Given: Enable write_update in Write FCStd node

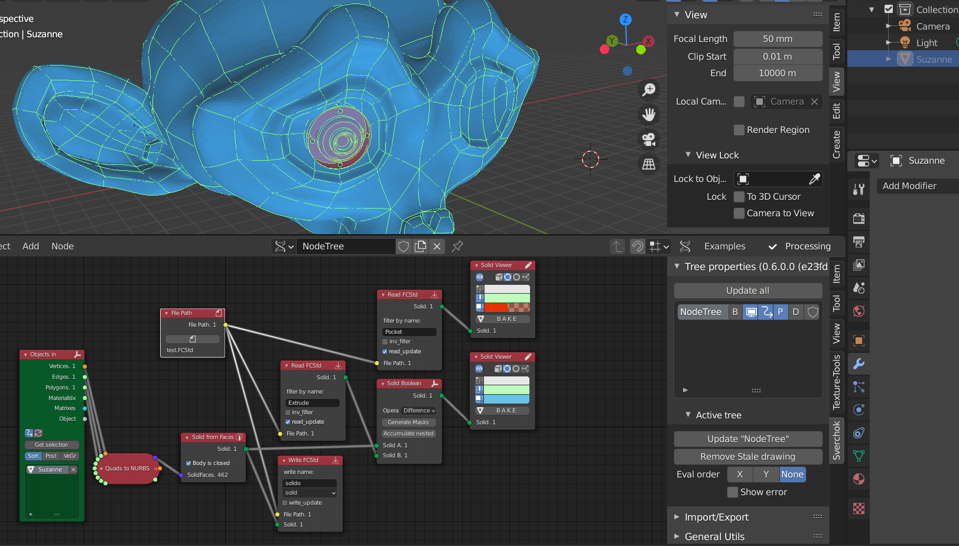Looking at the screenshot, I should [x=285, y=503].
